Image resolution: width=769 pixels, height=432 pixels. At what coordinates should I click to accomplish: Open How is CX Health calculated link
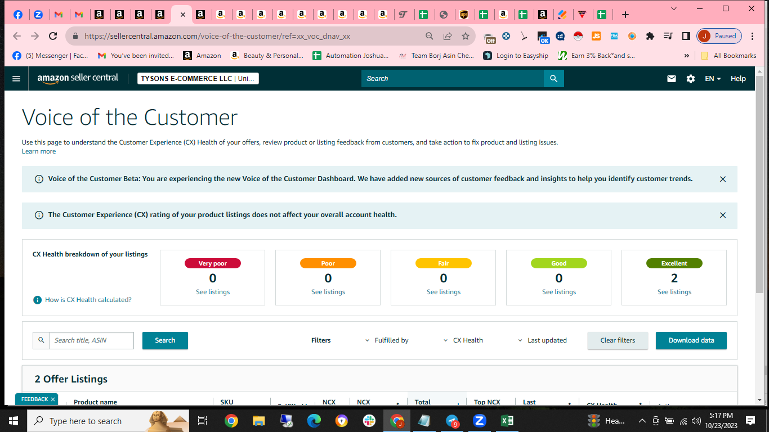(88, 300)
